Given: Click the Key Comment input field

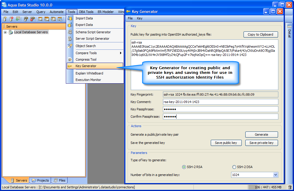Looking at the screenshot, I should 220,102.
